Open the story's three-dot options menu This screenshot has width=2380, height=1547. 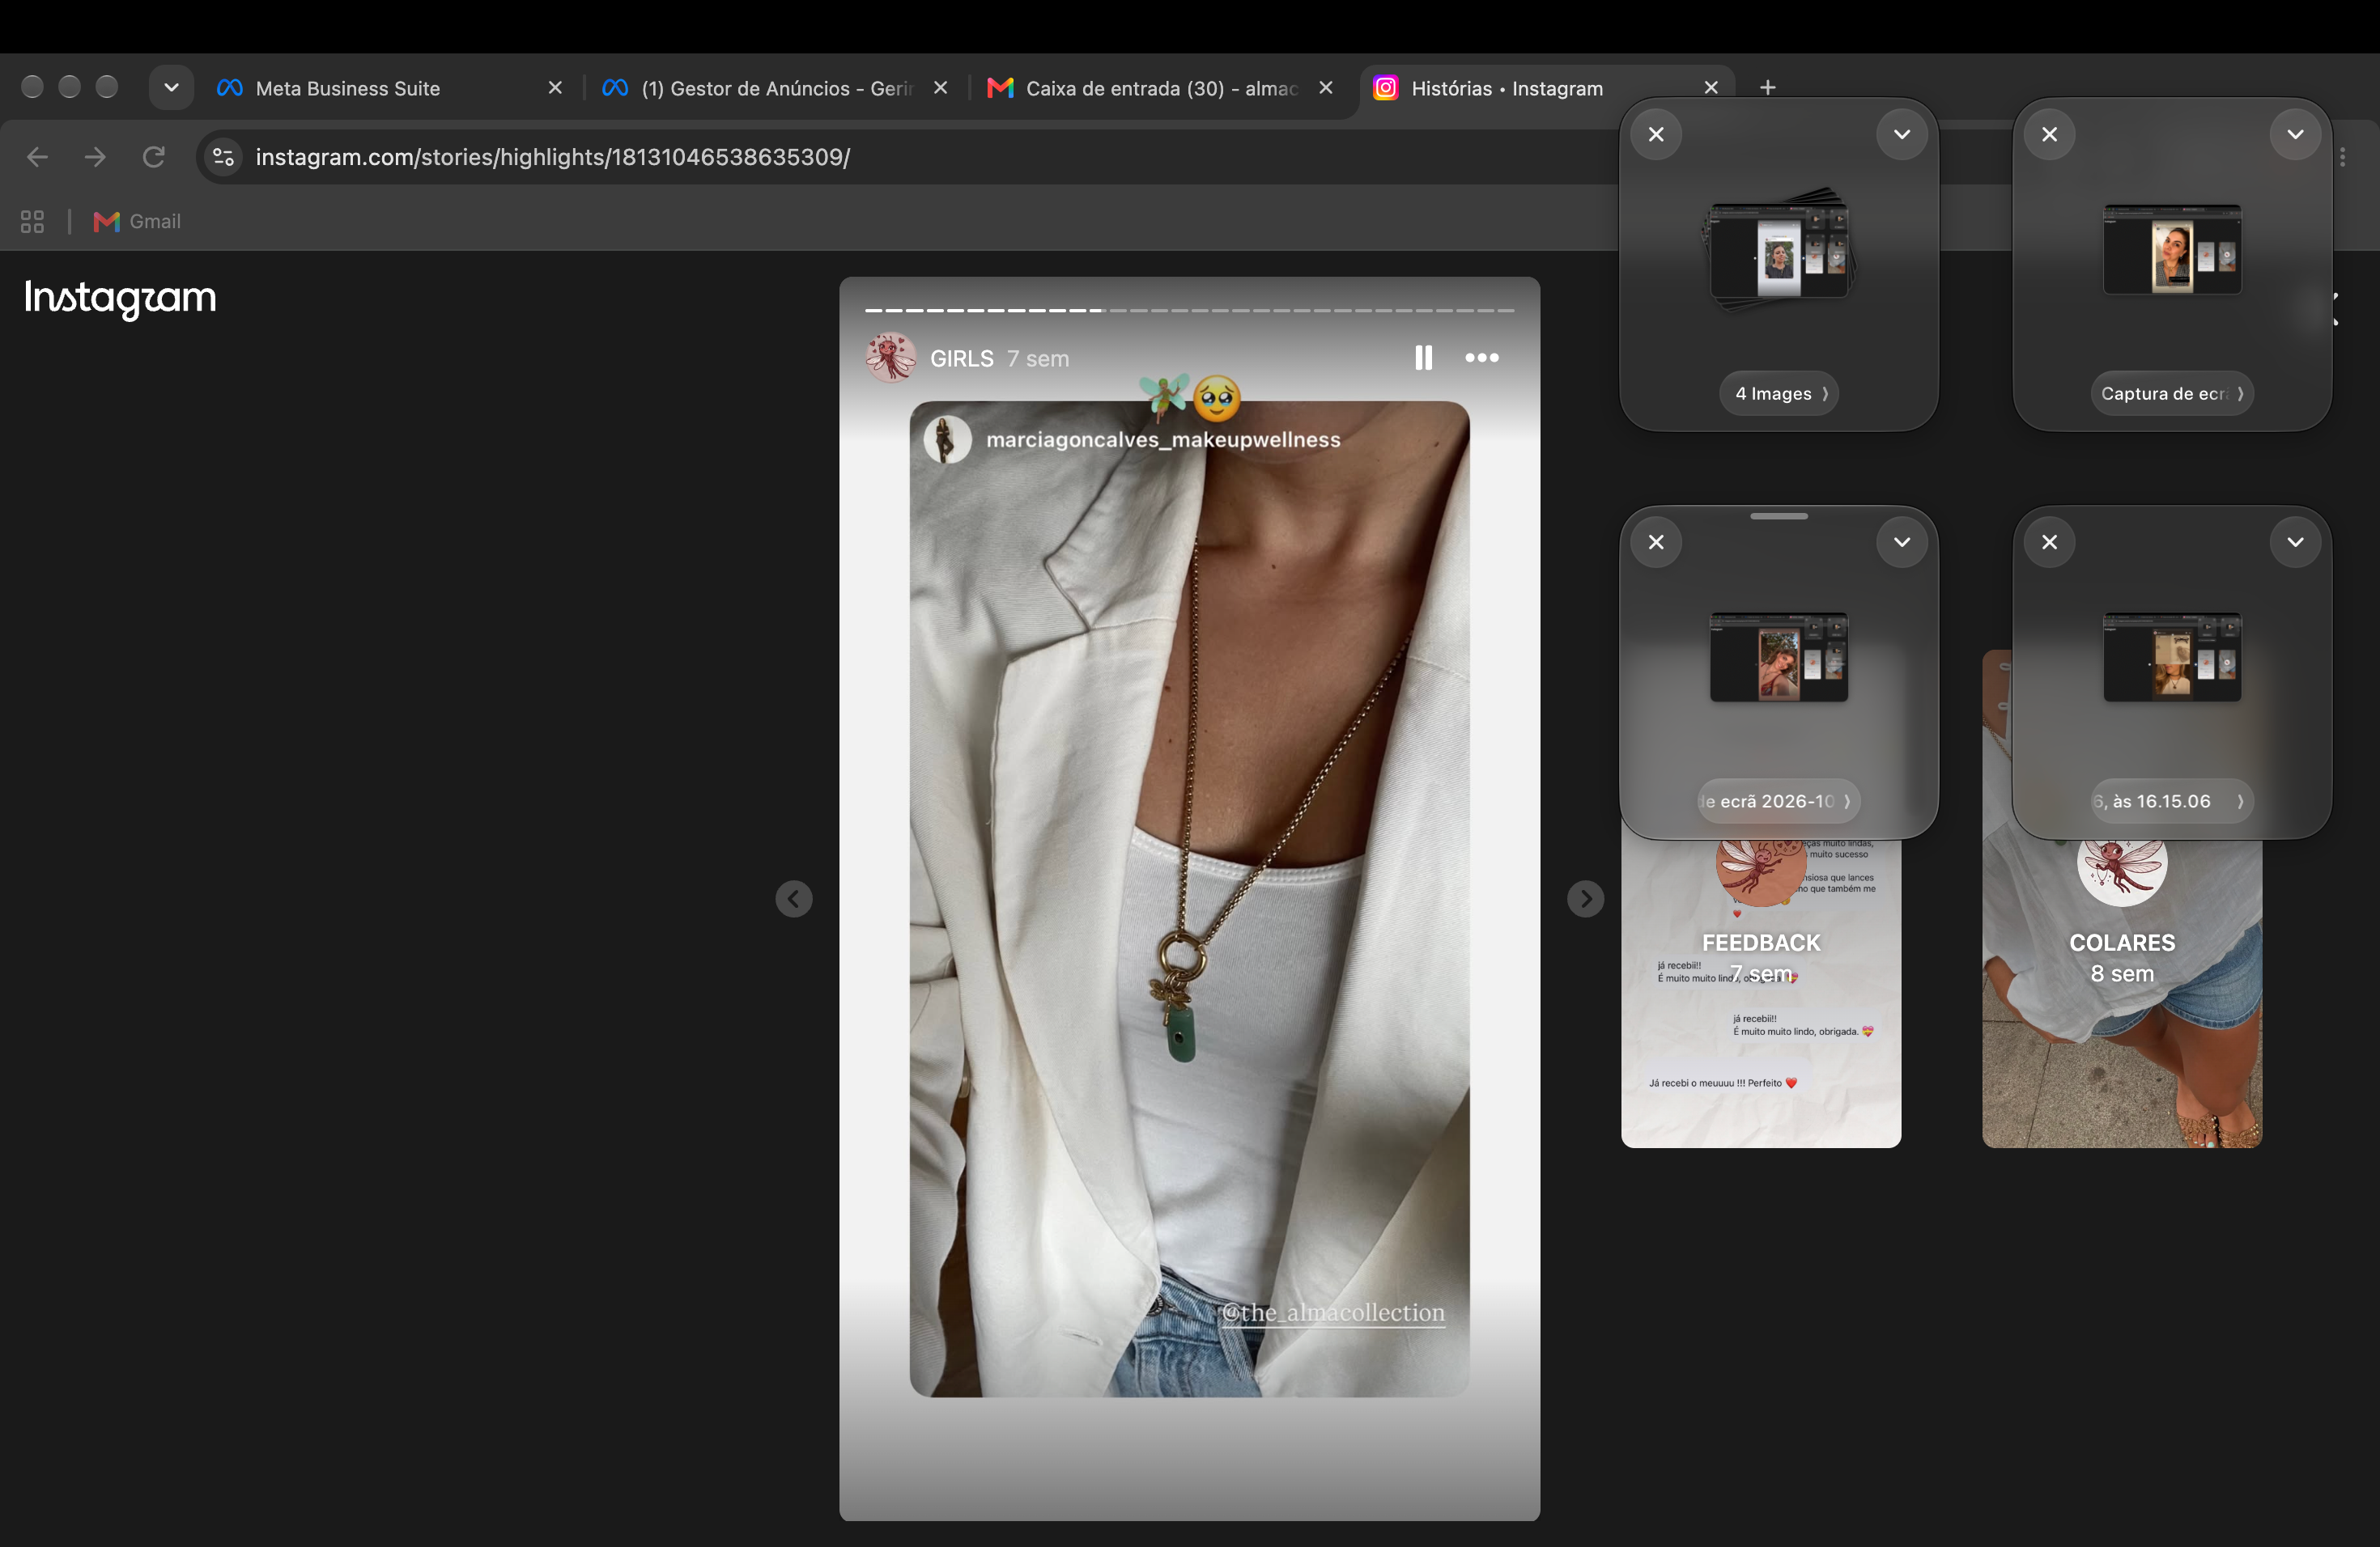pyautogui.click(x=1481, y=358)
